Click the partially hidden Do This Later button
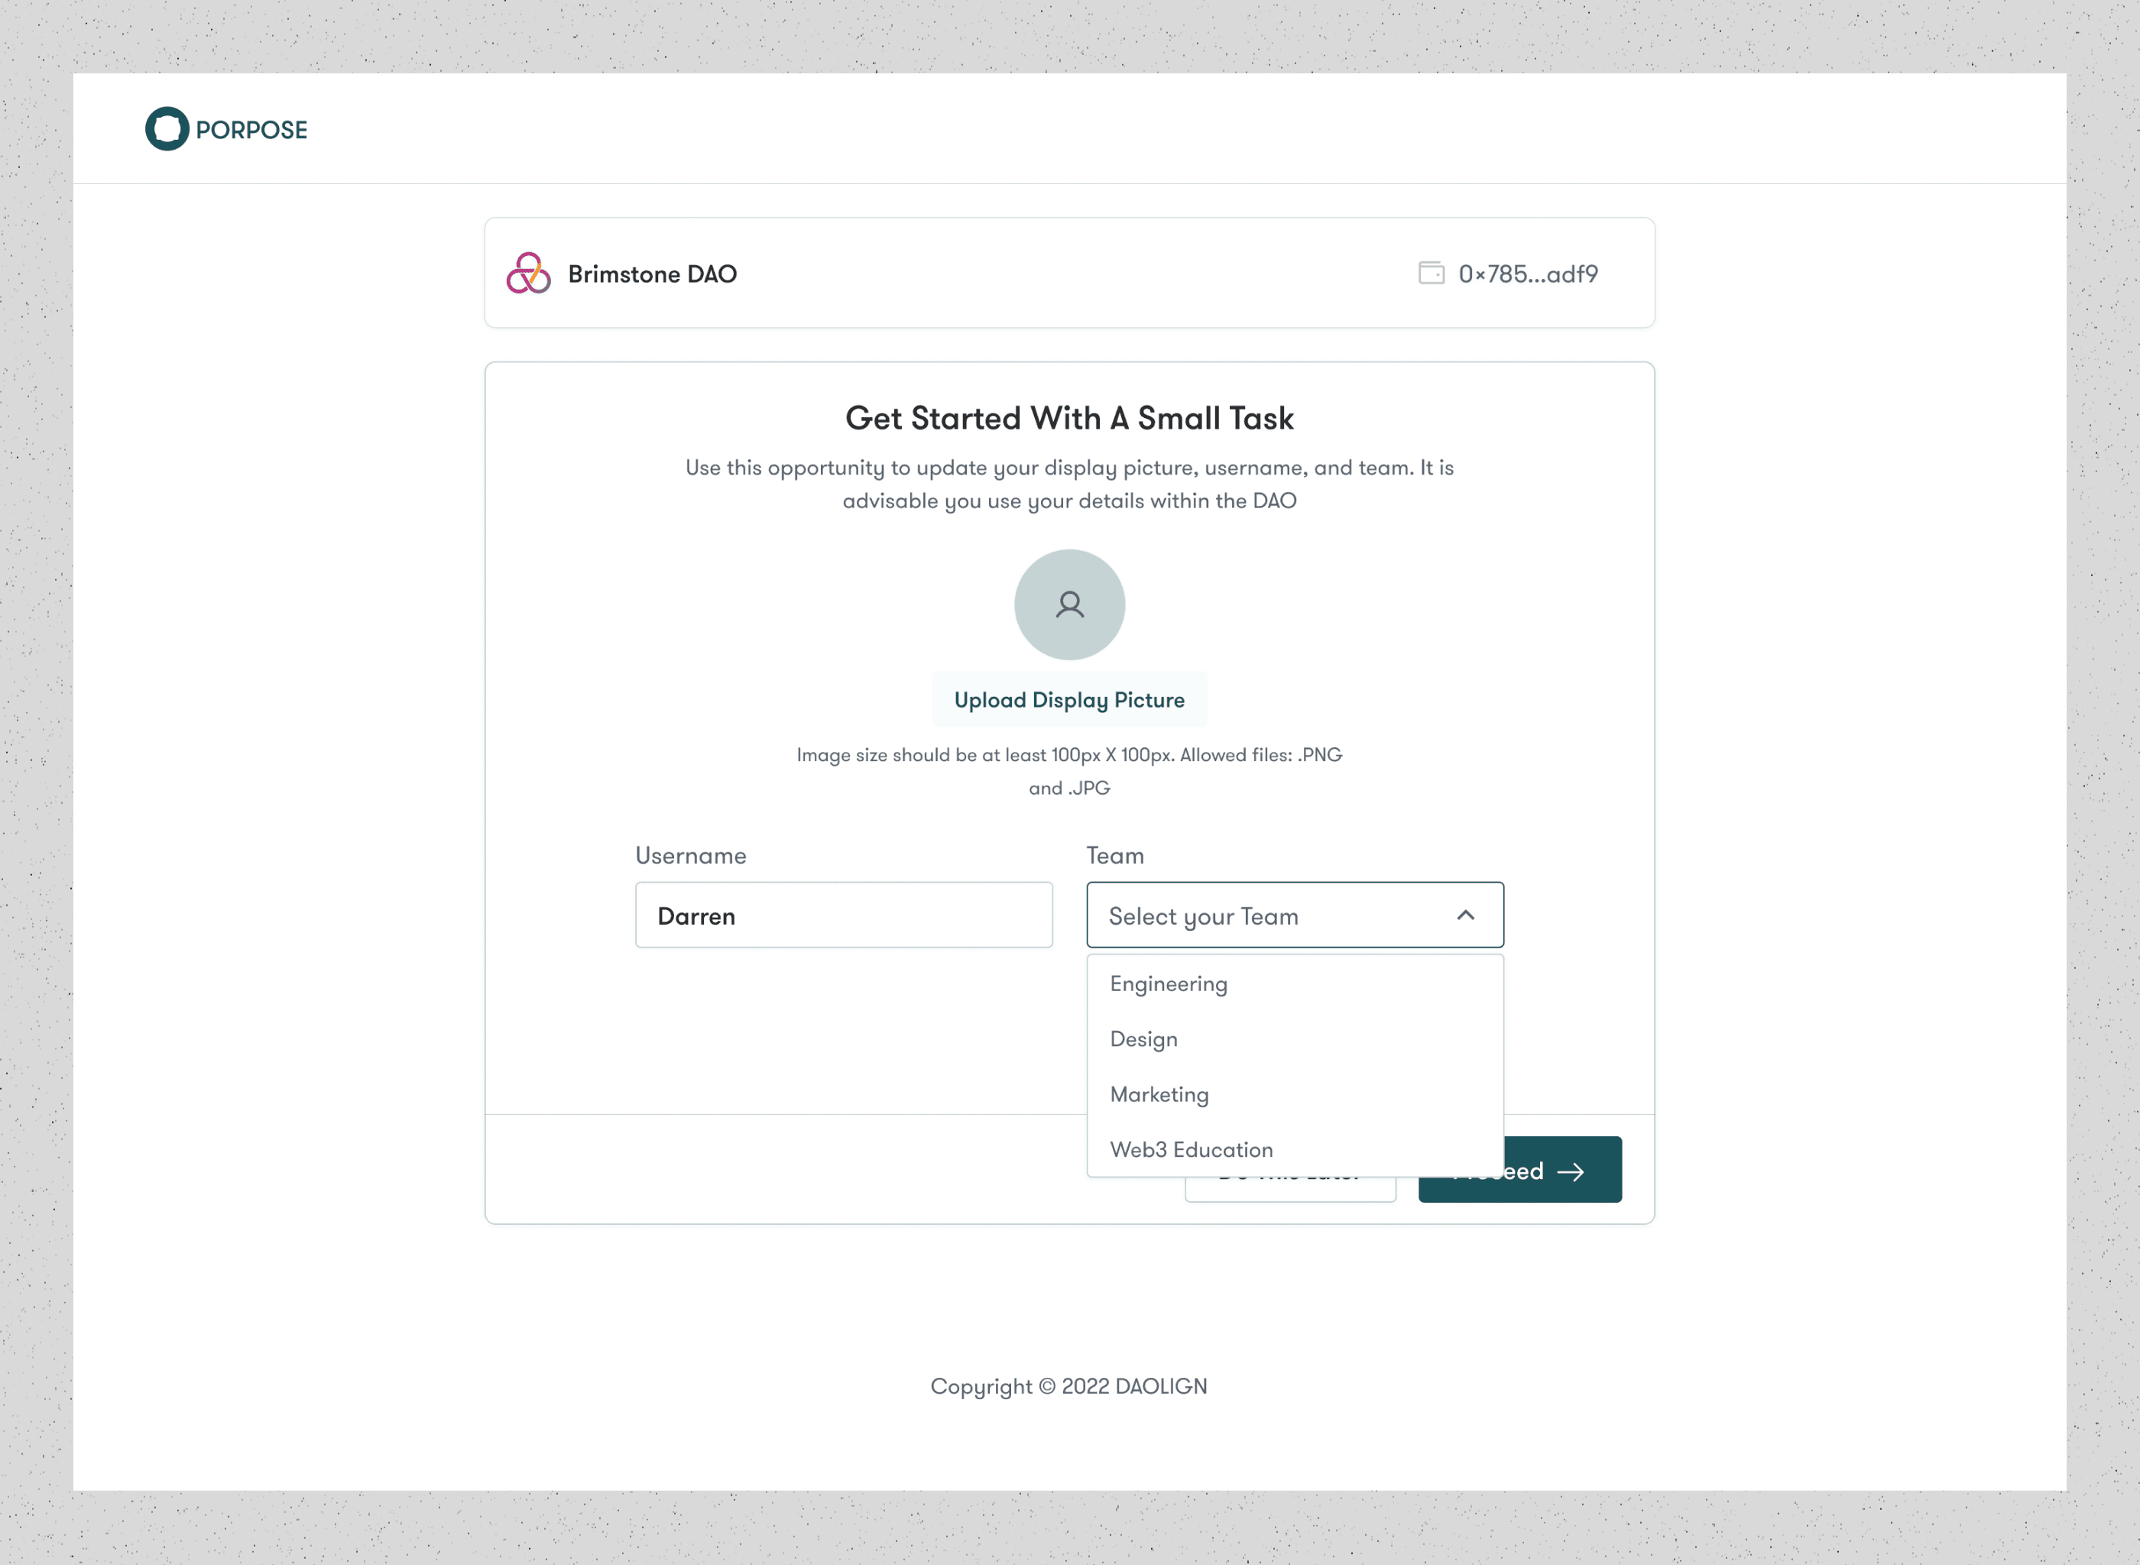The image size is (2140, 1565). [x=1289, y=1189]
